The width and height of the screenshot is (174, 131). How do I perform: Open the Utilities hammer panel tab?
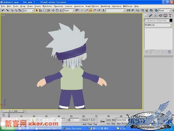(x=170, y=16)
